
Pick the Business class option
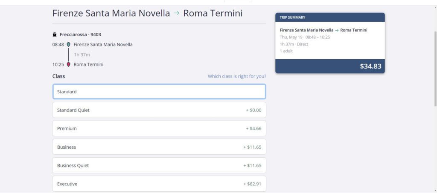159,147
